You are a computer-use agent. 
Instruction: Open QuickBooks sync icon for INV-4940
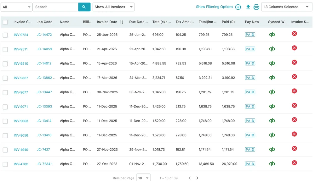[272, 150]
